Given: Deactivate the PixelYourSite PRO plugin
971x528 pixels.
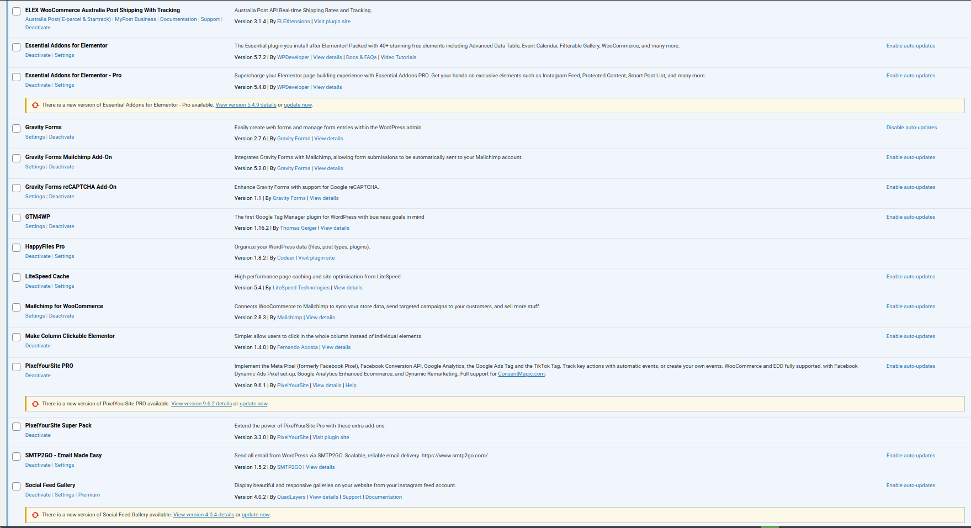Looking at the screenshot, I should 38,376.
